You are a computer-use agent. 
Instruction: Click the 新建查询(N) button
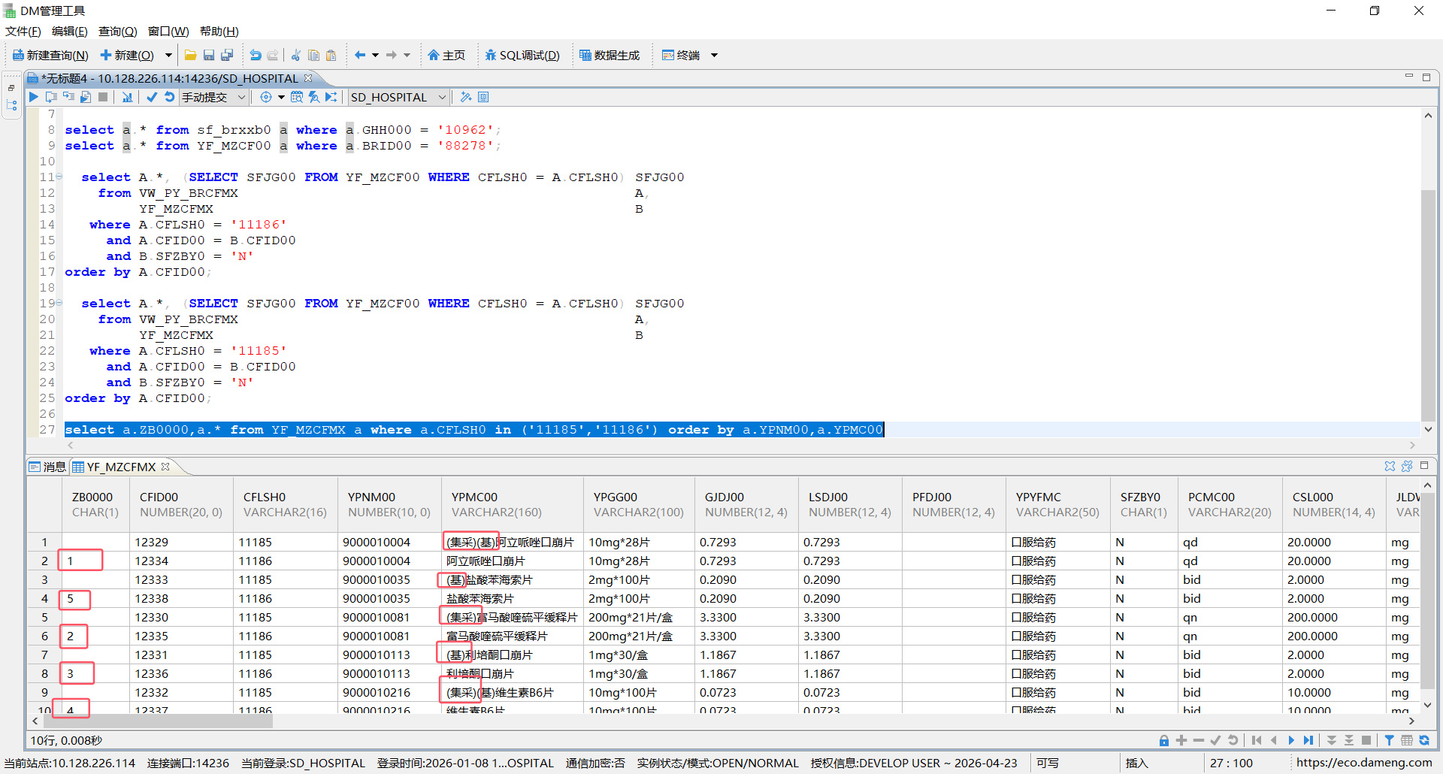click(x=50, y=55)
